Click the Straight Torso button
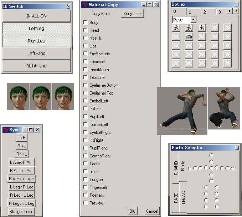Screen dimensions: 242x217 click(x=22, y=211)
